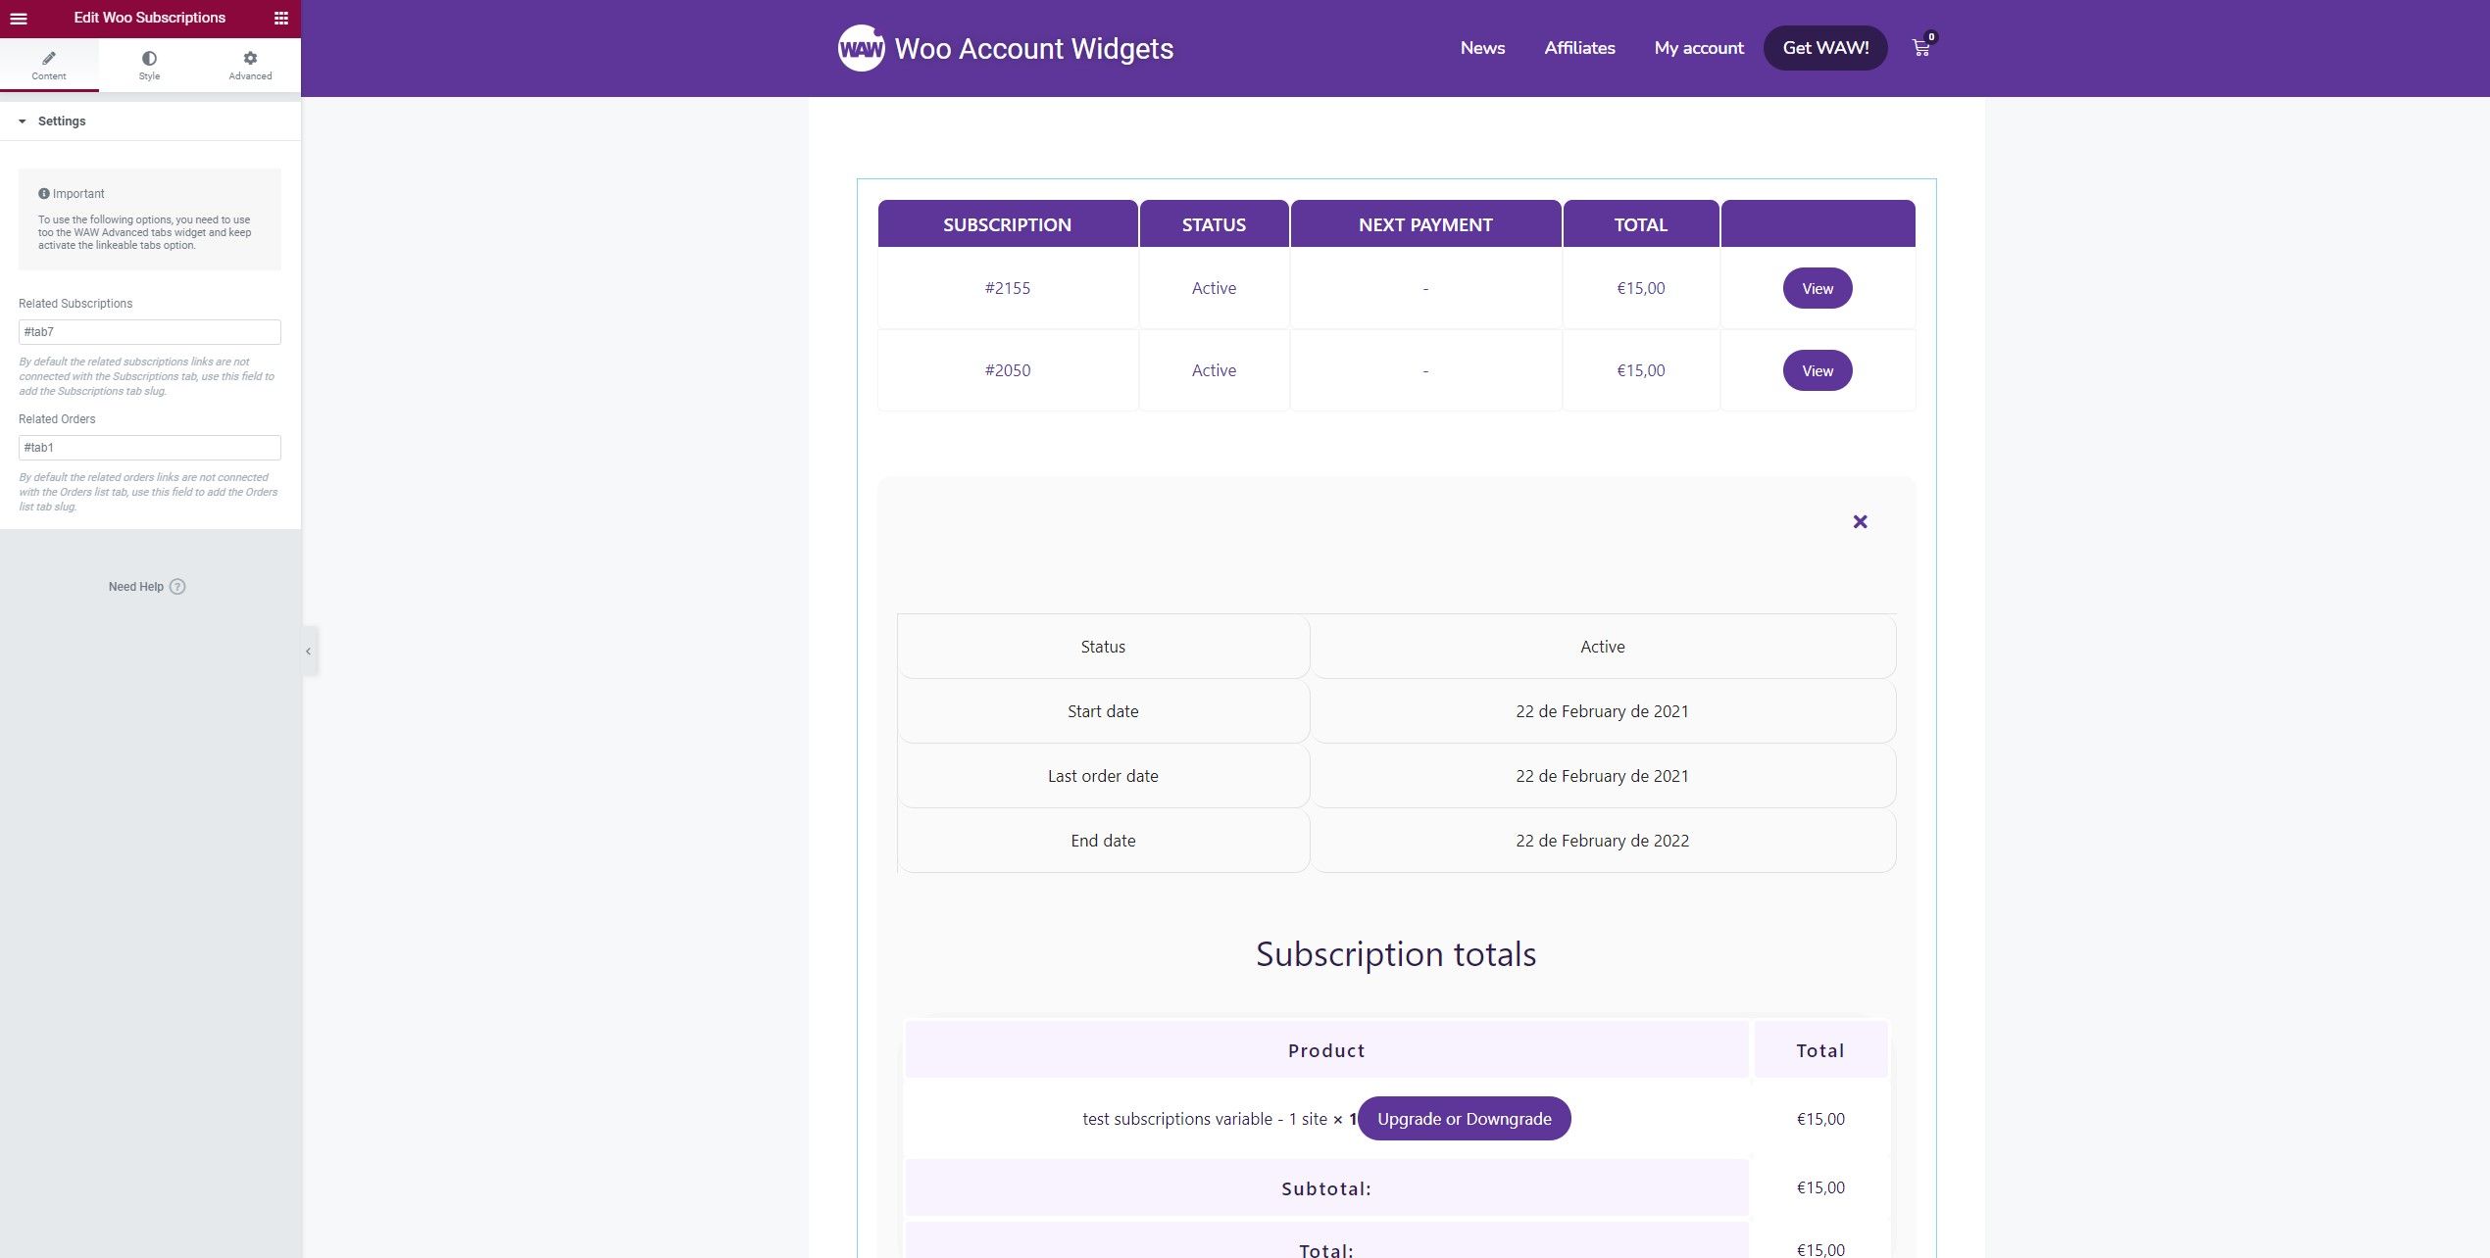Switch to the Style tab
The height and width of the screenshot is (1258, 2490).
pyautogui.click(x=149, y=66)
